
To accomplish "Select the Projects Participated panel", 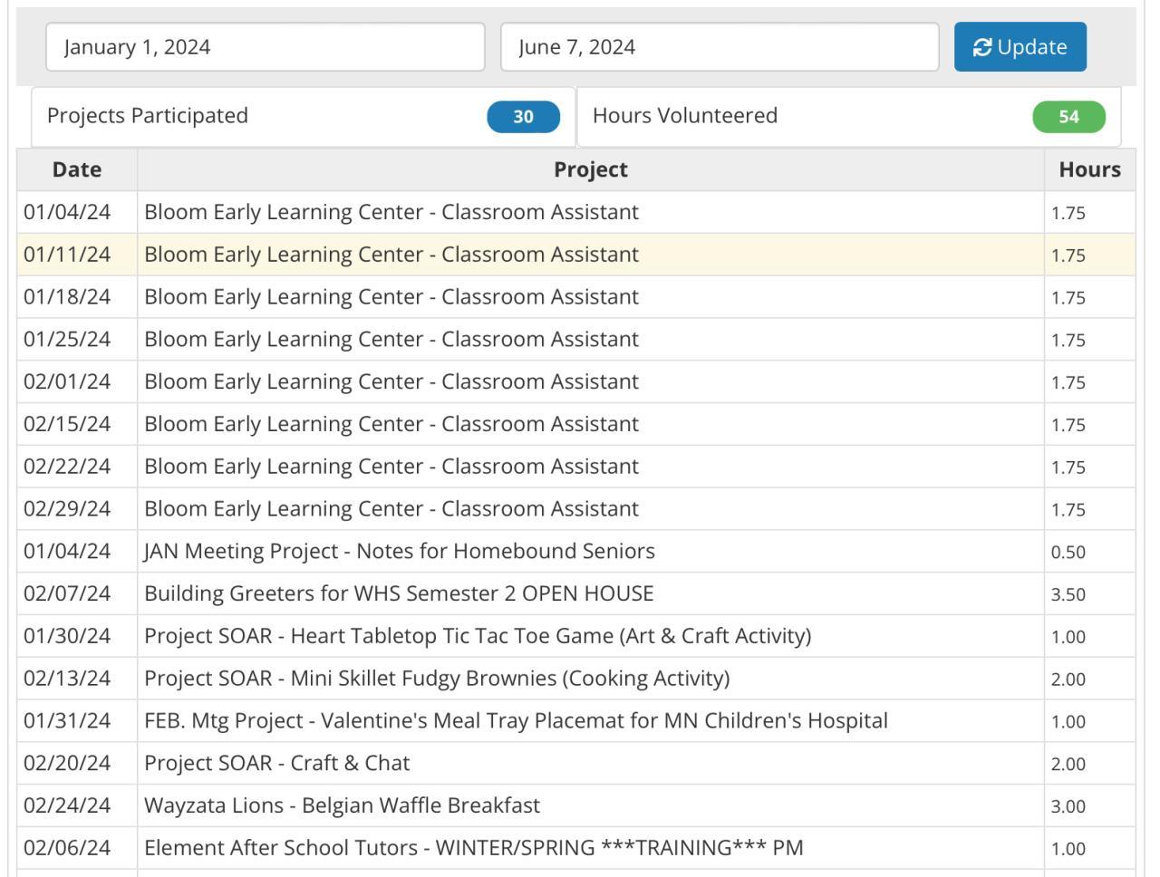I will (263, 116).
